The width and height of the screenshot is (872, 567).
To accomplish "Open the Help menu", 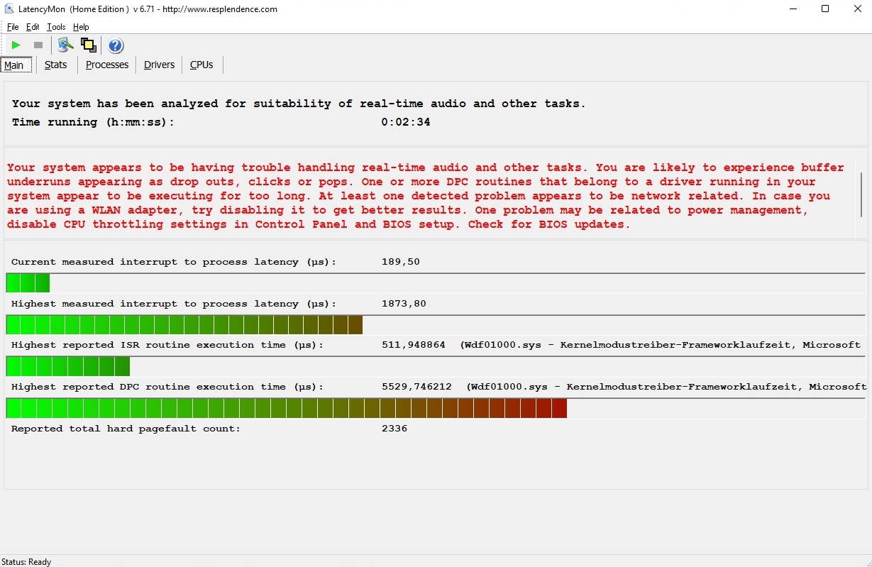I will coord(81,27).
